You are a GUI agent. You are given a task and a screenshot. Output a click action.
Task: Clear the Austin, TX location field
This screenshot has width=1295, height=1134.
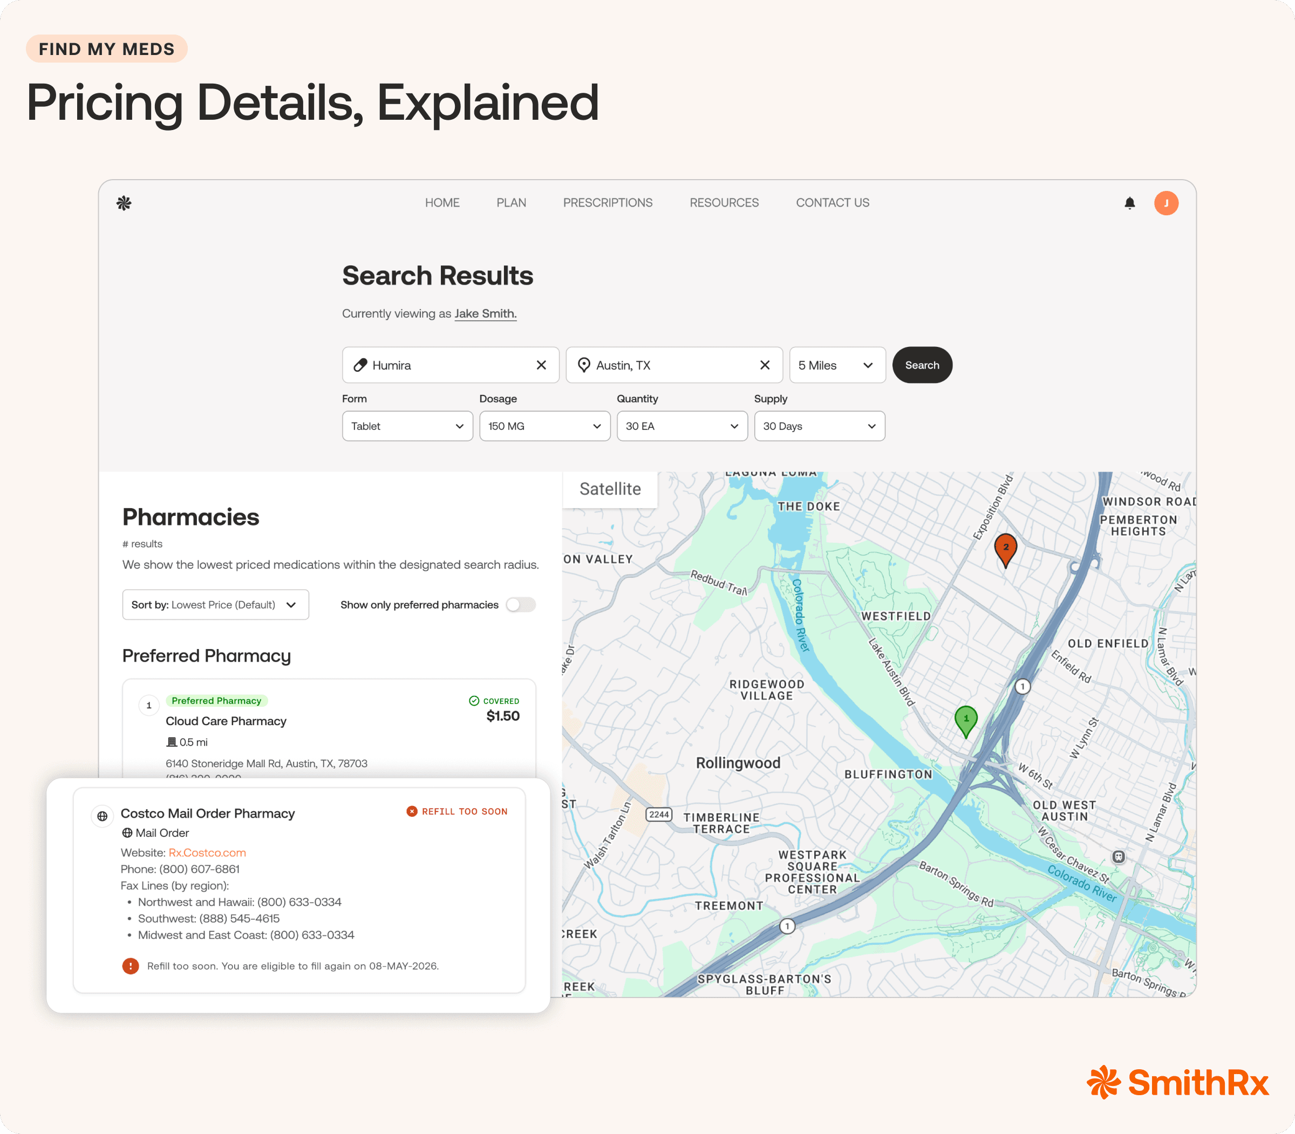click(765, 365)
